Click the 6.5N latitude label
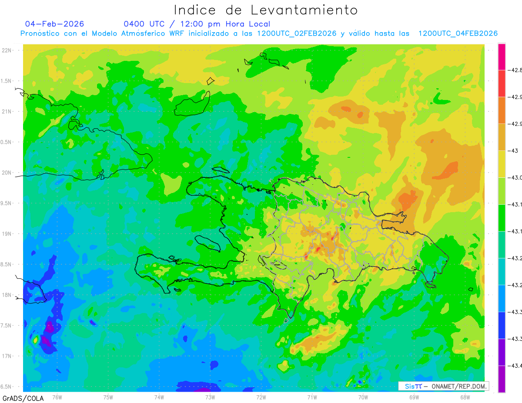 [7, 386]
